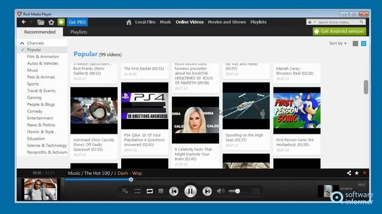Click Get Android version button
The height and width of the screenshot is (214, 382).
[340, 32]
